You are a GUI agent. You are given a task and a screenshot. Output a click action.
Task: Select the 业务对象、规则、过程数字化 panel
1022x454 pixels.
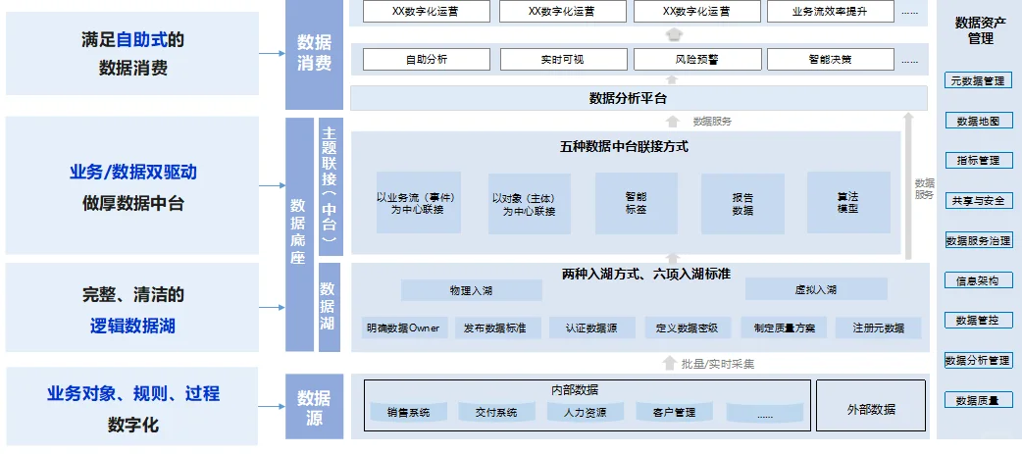132,407
